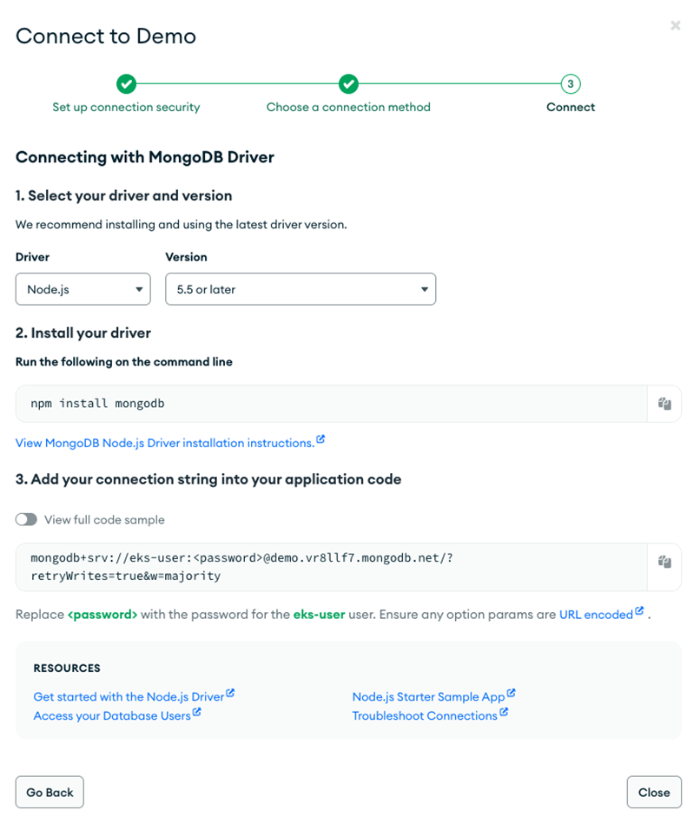Copy the npm install command
The image size is (700, 830).
664,403
